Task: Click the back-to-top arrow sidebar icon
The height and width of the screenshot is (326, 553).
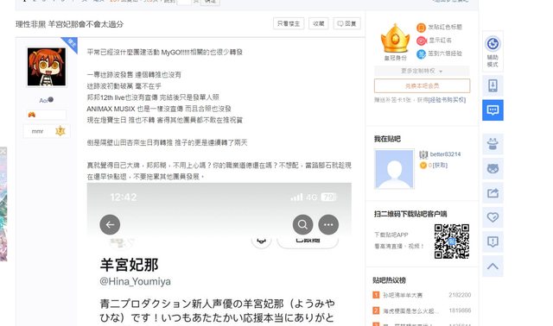Action: click(x=493, y=266)
